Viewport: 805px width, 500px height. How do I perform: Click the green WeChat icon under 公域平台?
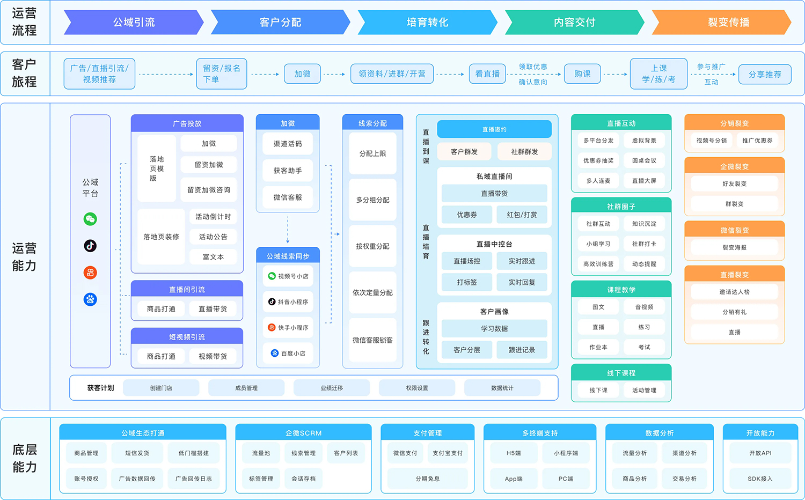pos(90,219)
